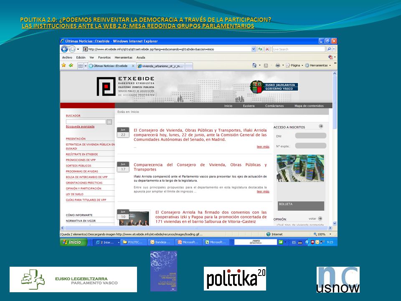Open the Herramientas command bar dropdown

coord(318,66)
